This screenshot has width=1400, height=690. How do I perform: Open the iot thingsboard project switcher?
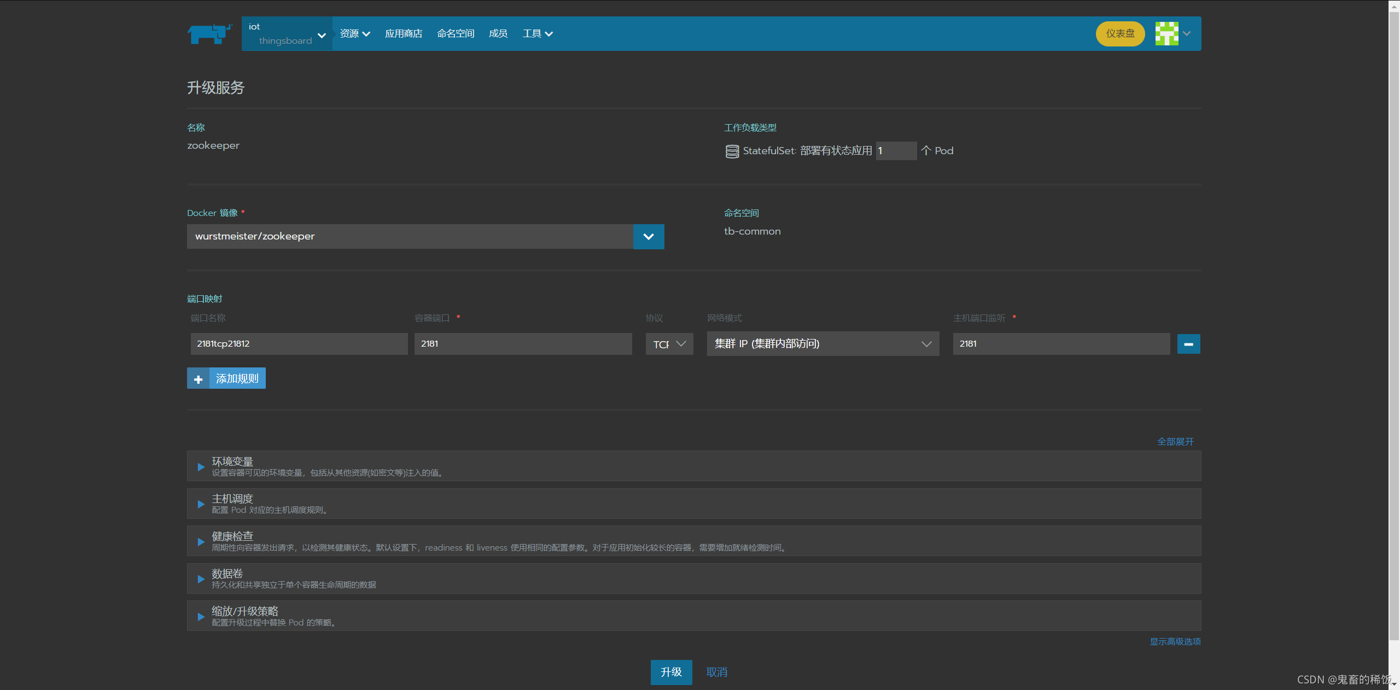(x=287, y=33)
